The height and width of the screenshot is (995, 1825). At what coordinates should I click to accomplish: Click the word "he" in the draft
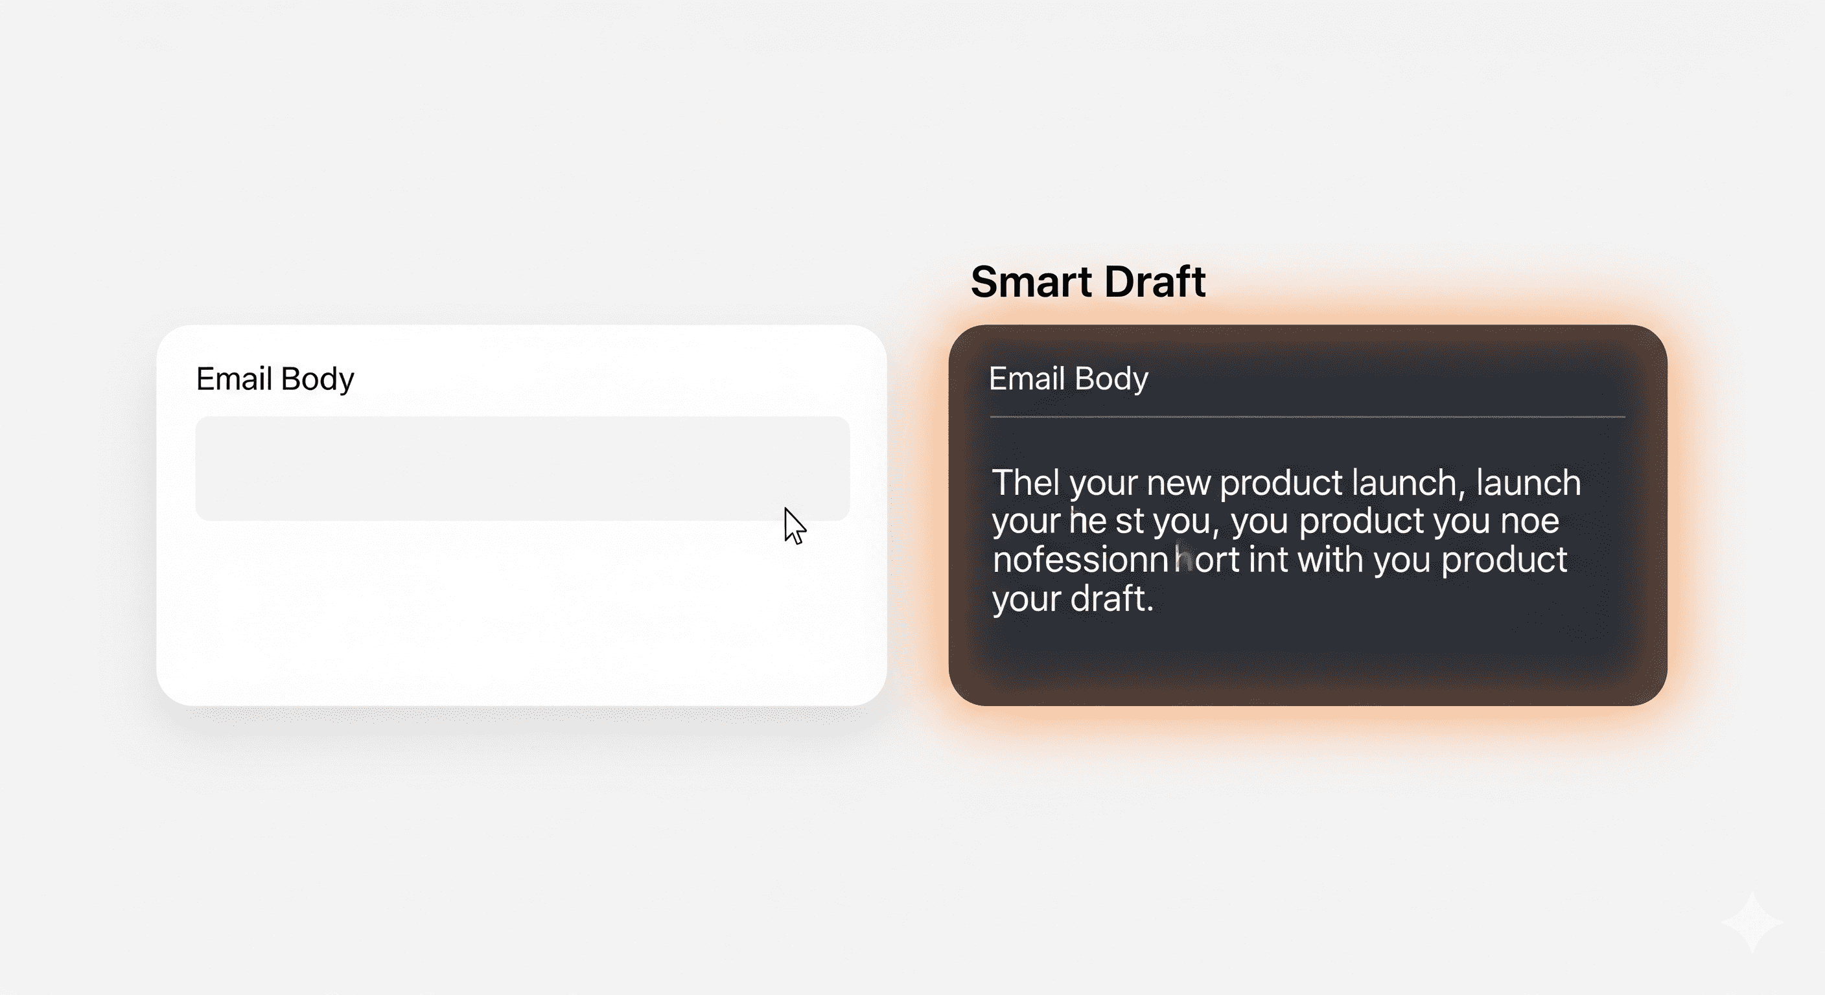(x=1087, y=521)
